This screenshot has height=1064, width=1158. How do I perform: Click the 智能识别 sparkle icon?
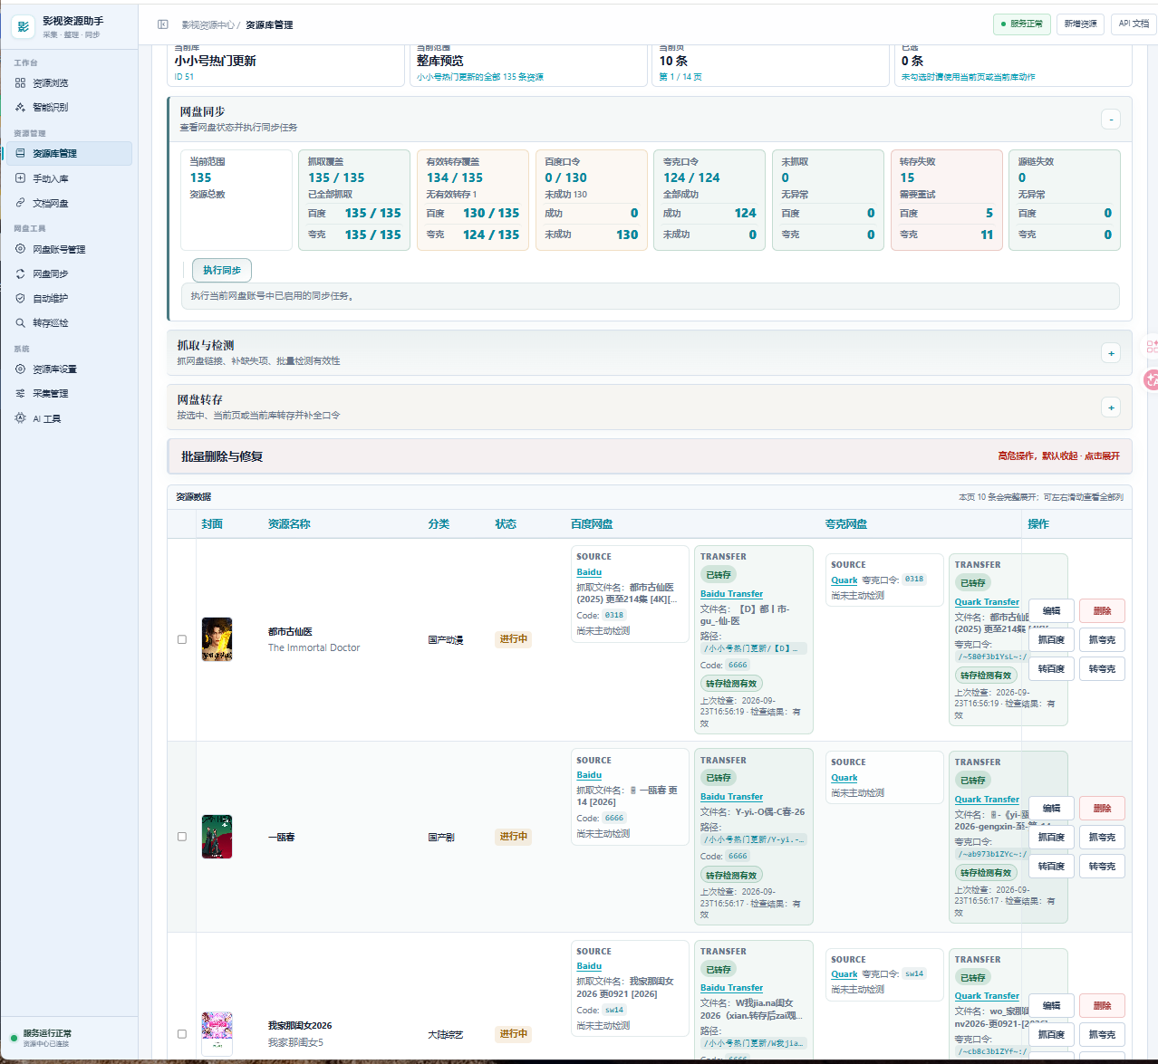[x=20, y=108]
